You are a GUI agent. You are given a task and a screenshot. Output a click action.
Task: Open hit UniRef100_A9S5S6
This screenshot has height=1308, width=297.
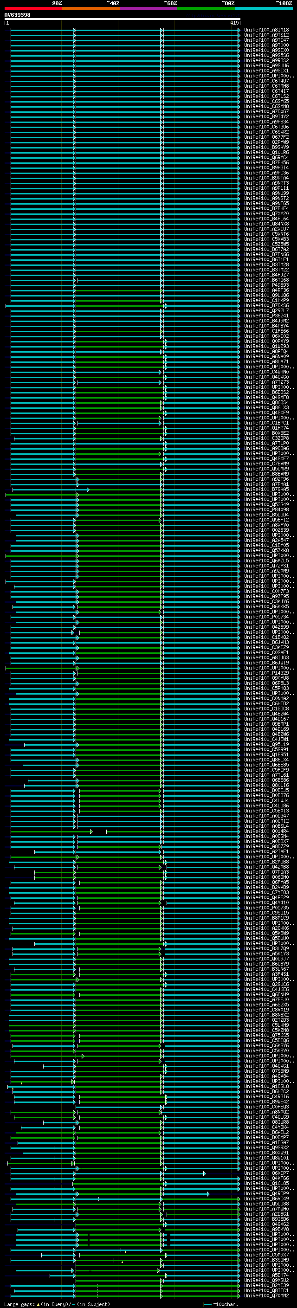coord(266,55)
